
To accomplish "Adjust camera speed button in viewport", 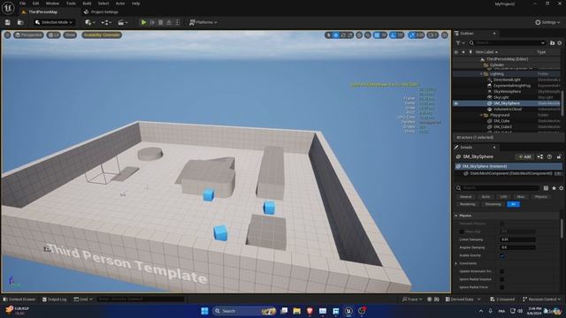I will tap(432, 35).
